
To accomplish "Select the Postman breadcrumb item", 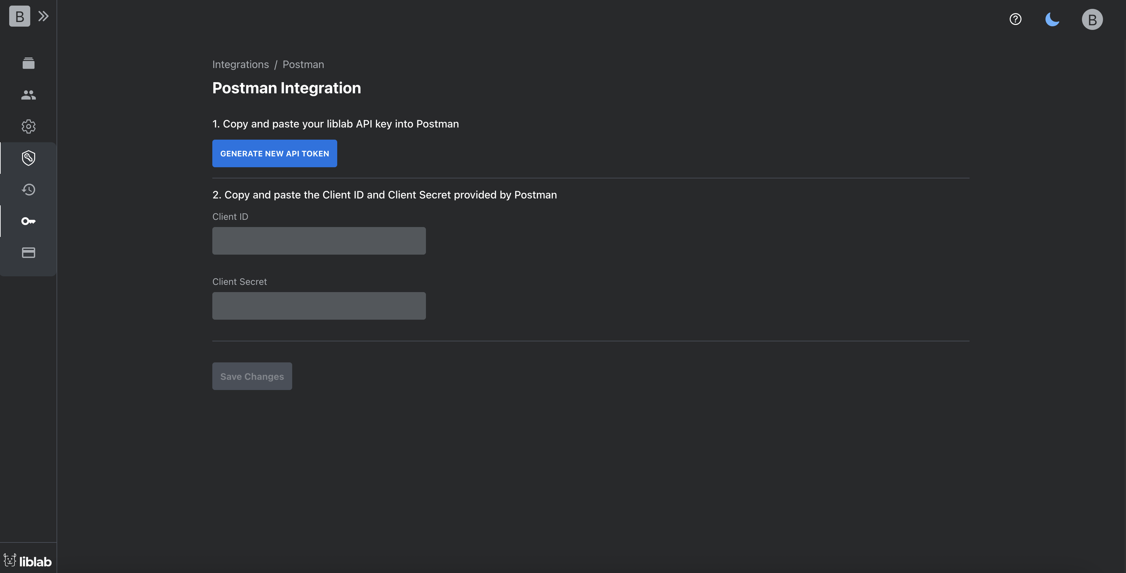I will point(303,64).
